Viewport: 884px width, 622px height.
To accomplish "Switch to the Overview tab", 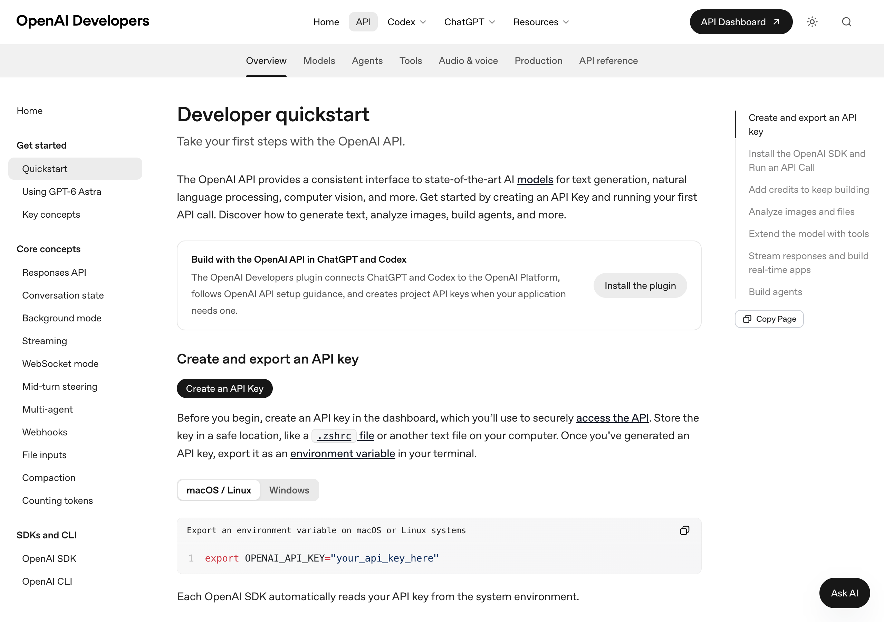I will tap(266, 61).
